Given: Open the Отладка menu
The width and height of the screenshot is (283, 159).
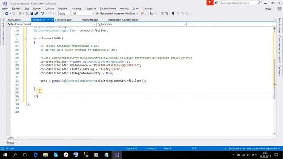Looking at the screenshot, I should [x=62, y=8].
